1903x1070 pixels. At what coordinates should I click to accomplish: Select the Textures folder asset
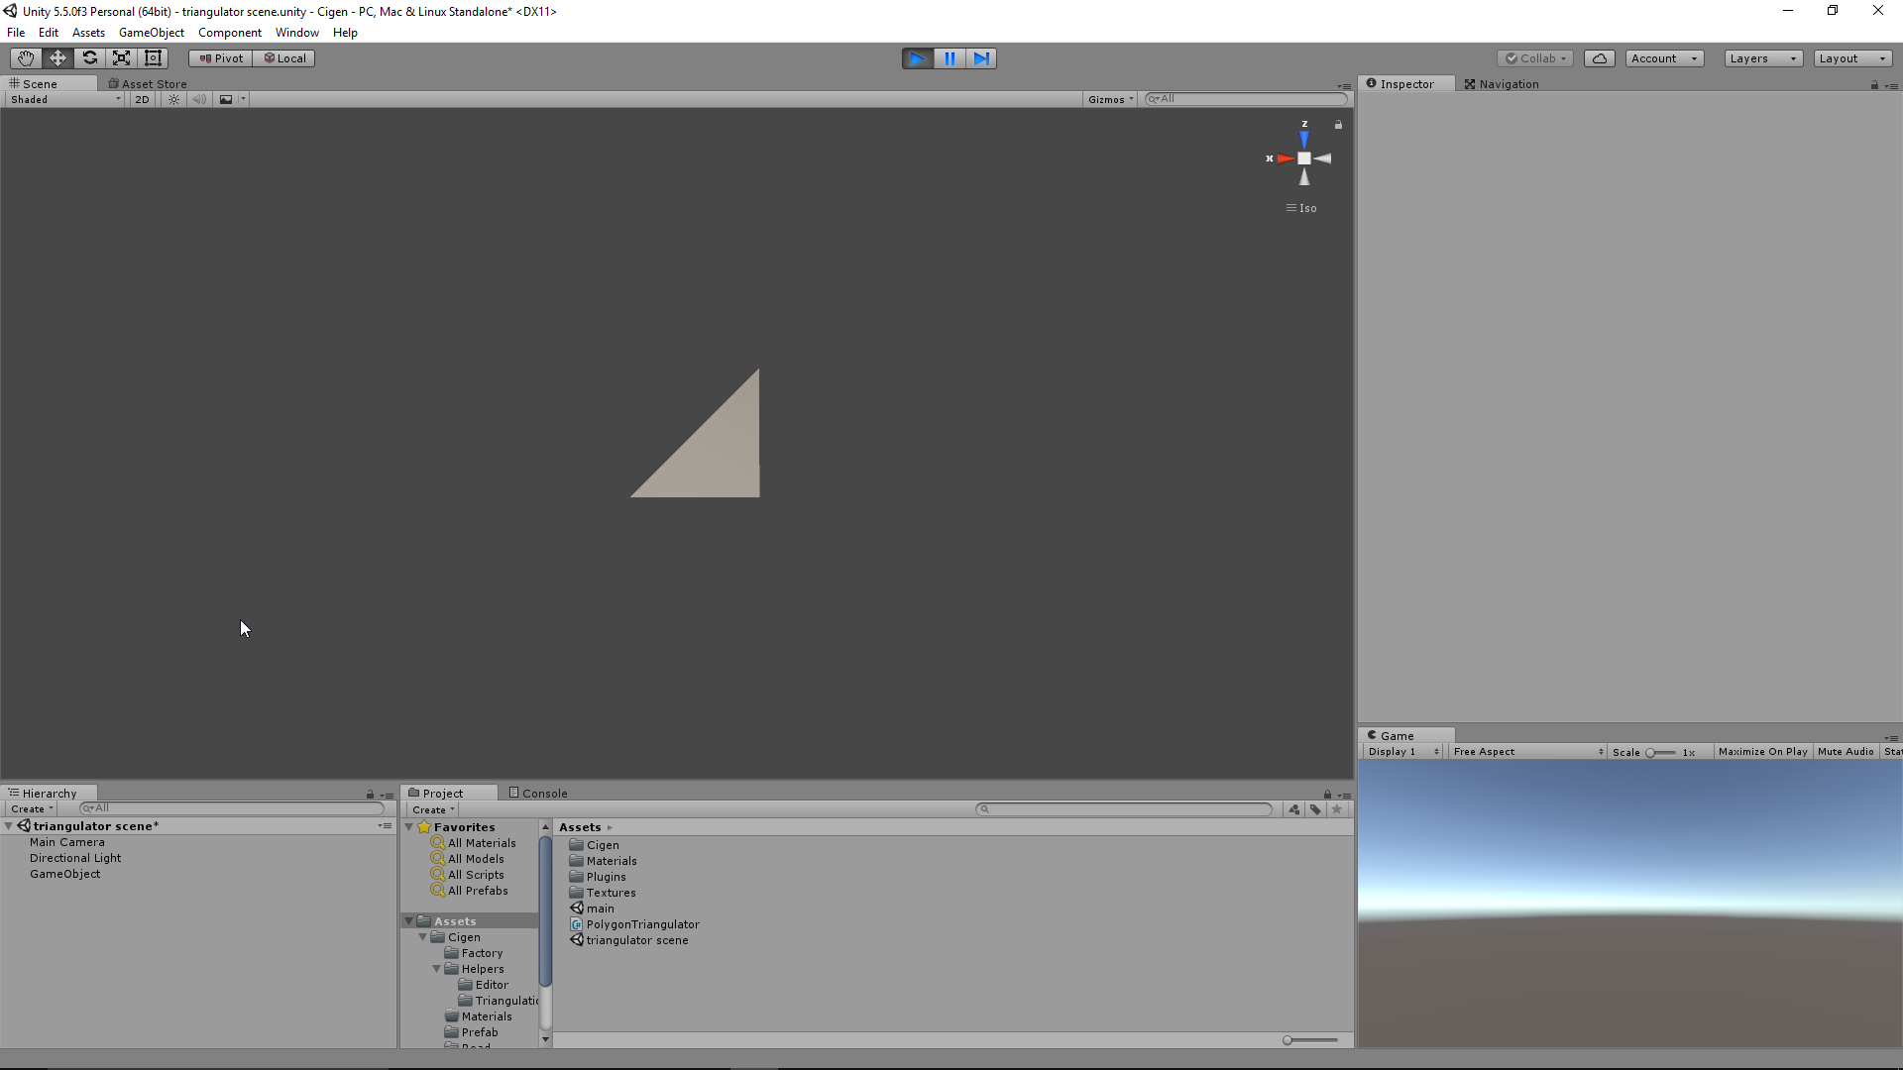[603, 893]
